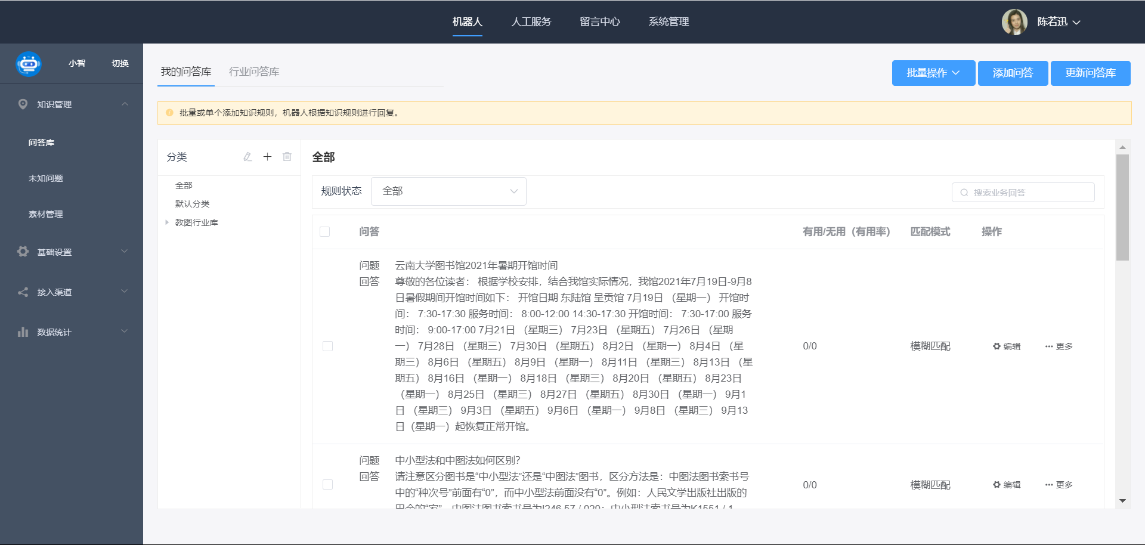Check the 云南大学图书馆 Q&A row checkbox

tap(328, 346)
